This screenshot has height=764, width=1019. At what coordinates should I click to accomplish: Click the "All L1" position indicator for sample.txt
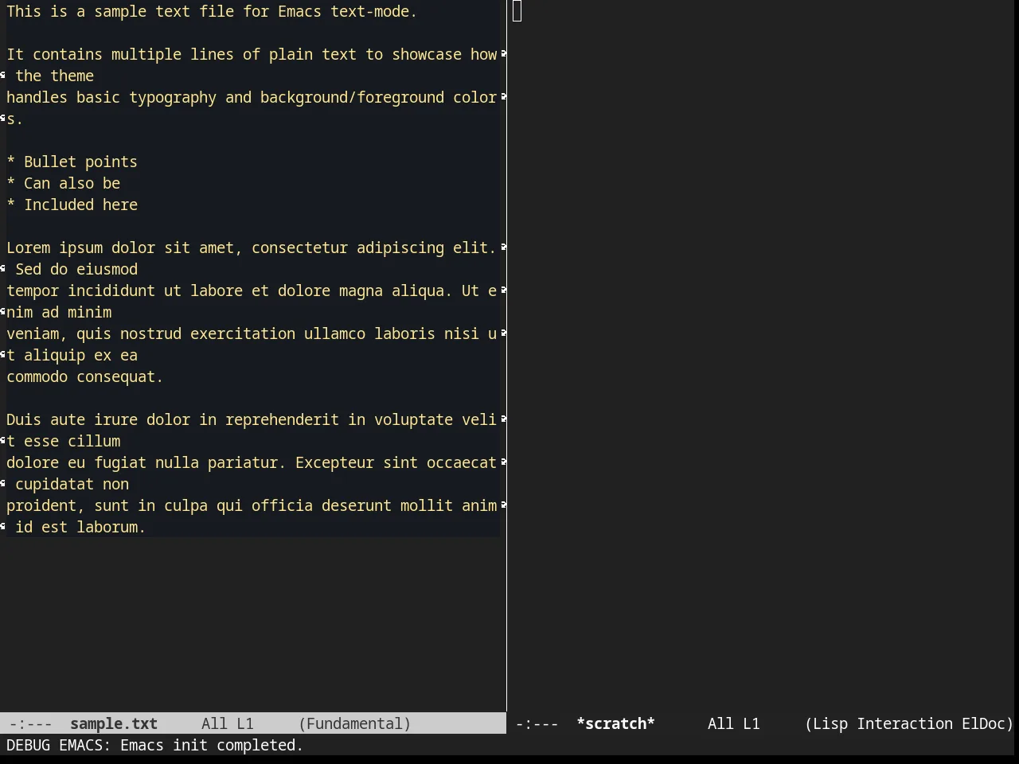[228, 723]
